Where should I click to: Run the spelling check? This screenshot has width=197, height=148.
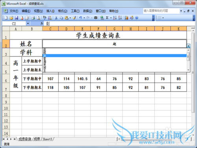point(45,18)
